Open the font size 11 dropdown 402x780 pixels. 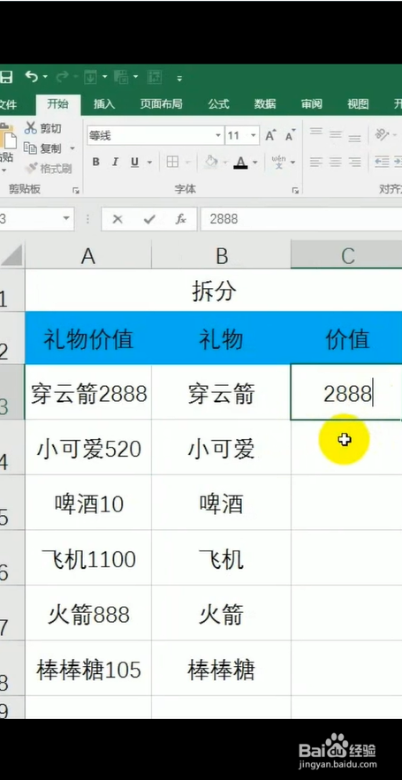[254, 135]
